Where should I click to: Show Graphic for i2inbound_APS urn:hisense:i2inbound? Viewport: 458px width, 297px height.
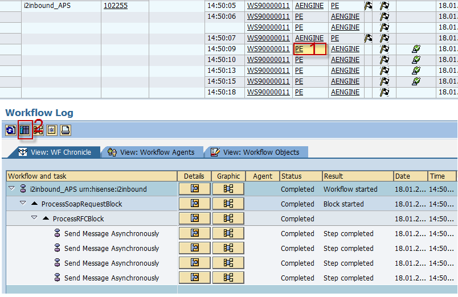pyautogui.click(x=228, y=189)
